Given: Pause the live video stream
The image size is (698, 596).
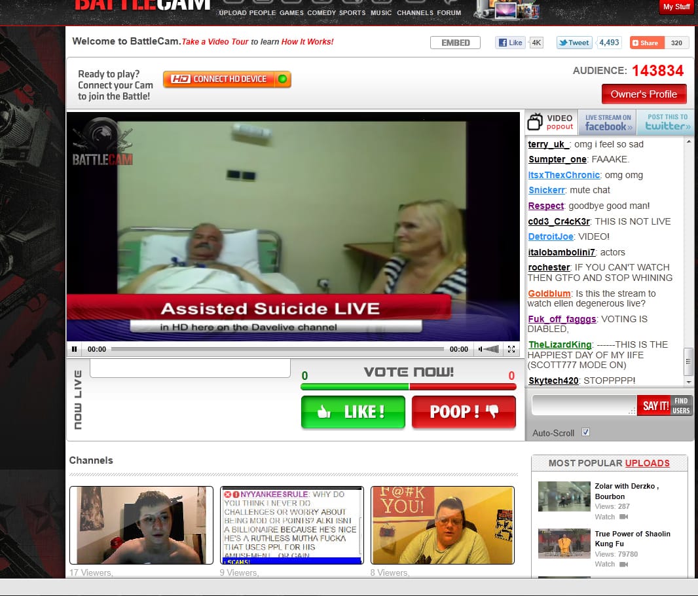Looking at the screenshot, I should pos(75,349).
